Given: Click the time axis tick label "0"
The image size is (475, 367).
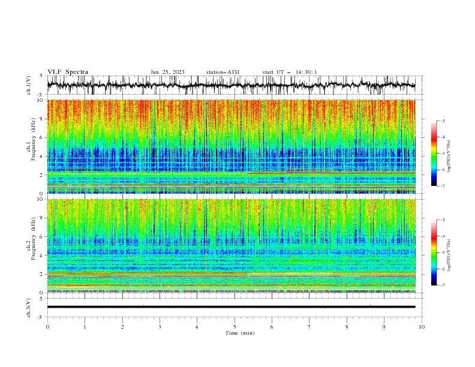Looking at the screenshot, I should point(47,327).
